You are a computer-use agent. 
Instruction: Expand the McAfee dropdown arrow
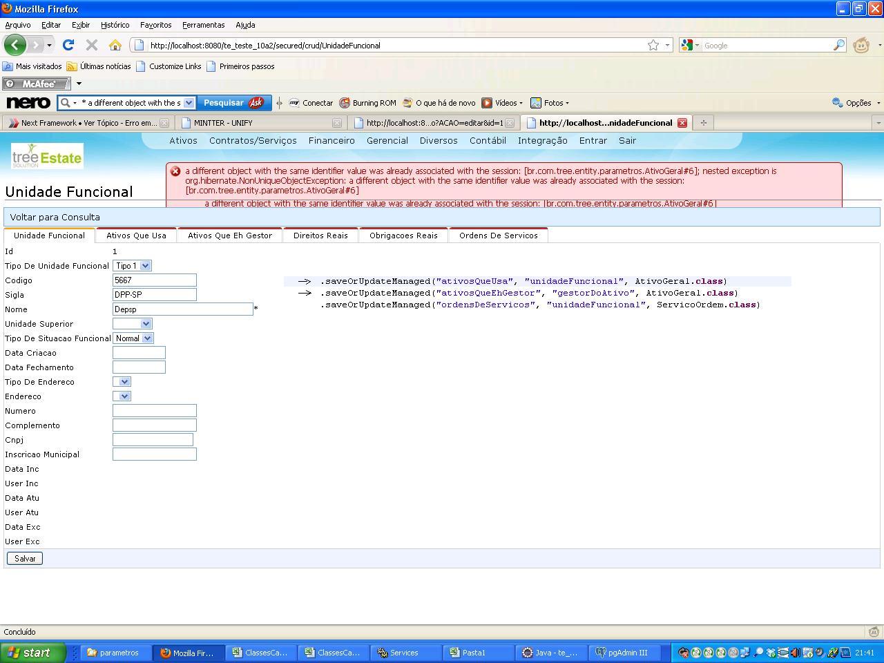(x=79, y=84)
